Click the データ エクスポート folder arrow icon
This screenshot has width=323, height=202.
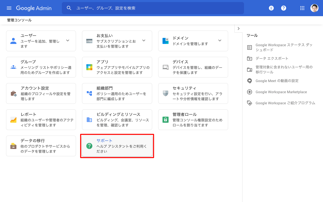[250, 59]
